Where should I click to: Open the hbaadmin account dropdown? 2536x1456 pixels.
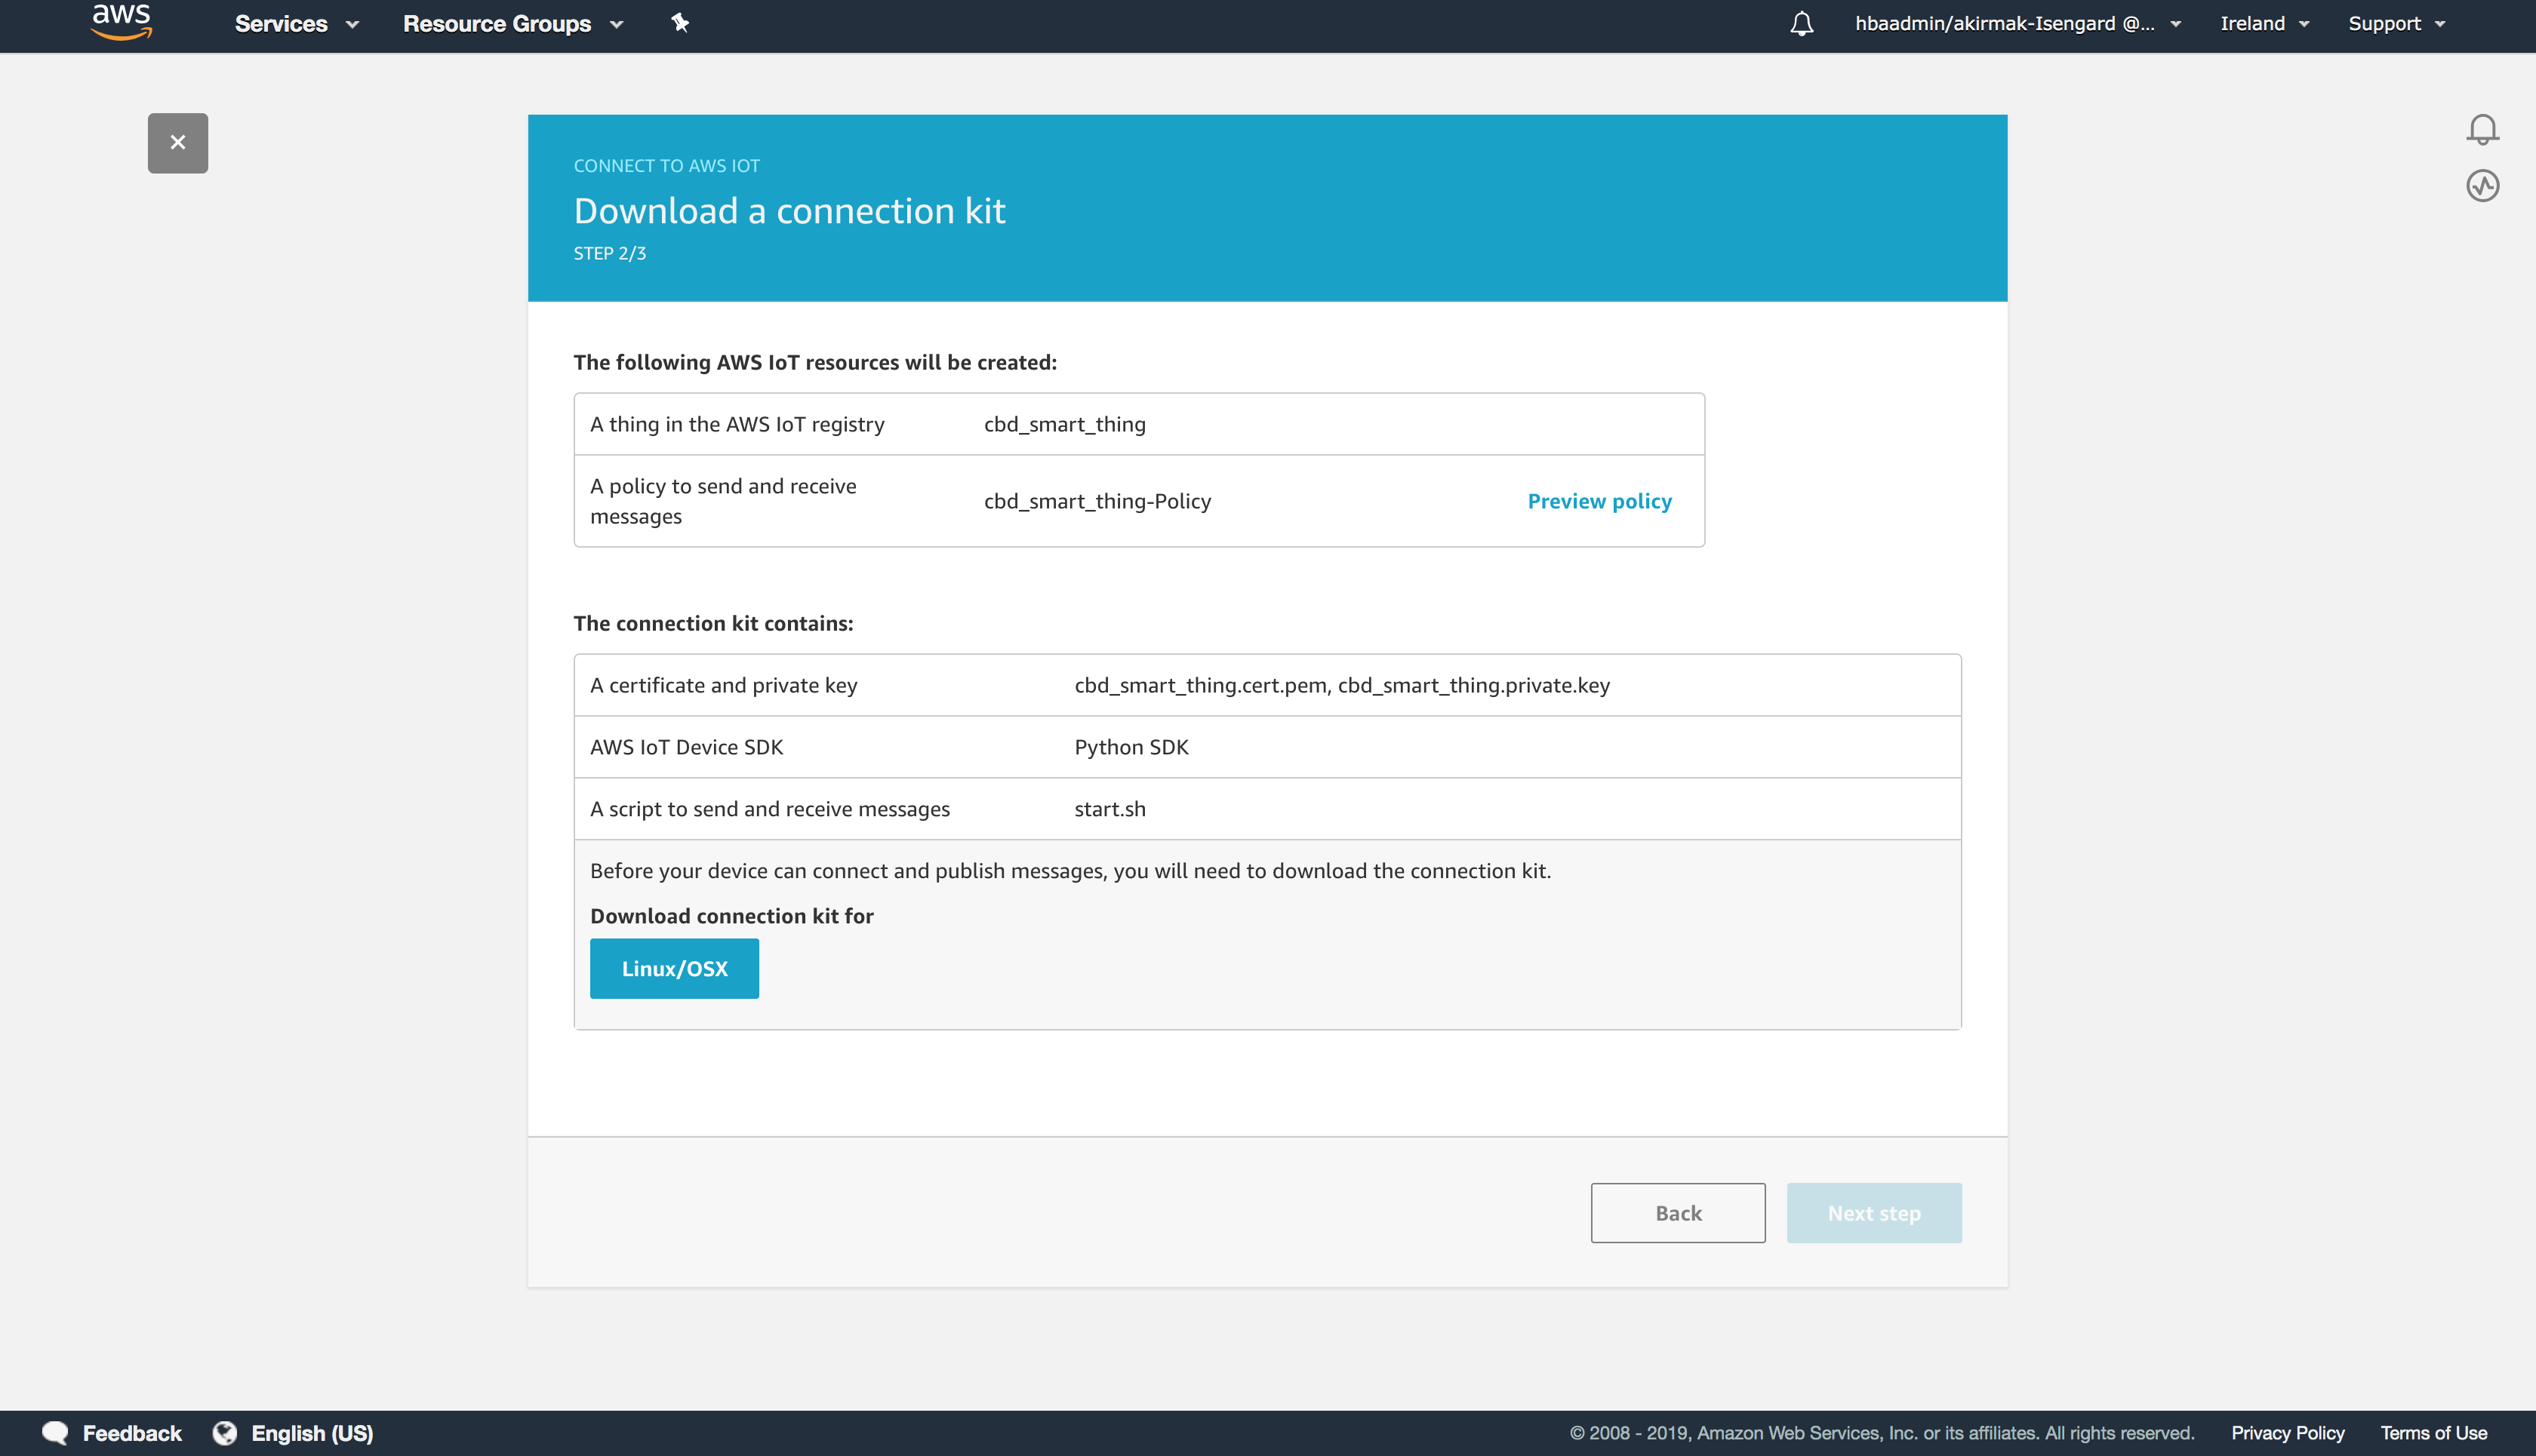[x=2017, y=24]
